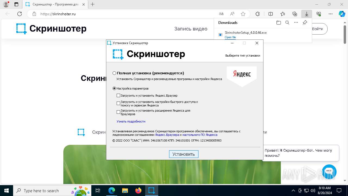Open Яндекс.Браузера license agreement link
The image size is (348, 196).
point(167,135)
